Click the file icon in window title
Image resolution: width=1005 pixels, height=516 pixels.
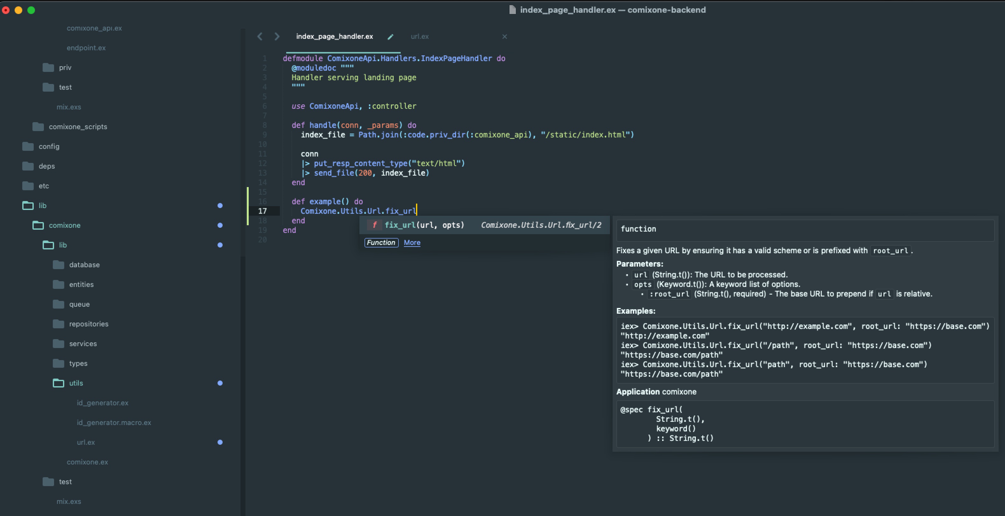pyautogui.click(x=513, y=10)
